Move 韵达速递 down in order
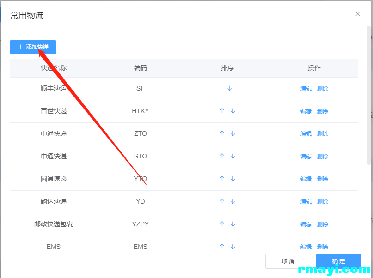Image resolution: width=373 pixels, height=278 pixels. (x=233, y=201)
